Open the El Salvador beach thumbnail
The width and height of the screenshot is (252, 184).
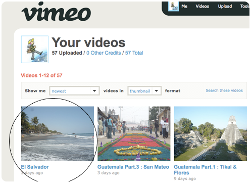[x=58, y=133]
